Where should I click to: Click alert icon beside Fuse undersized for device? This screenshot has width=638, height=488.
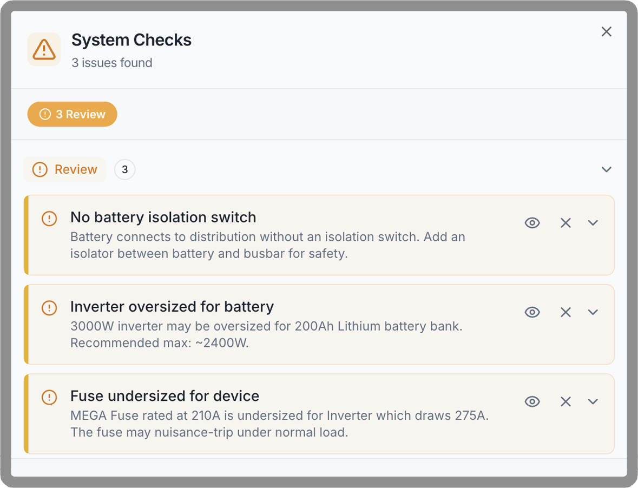tap(49, 397)
